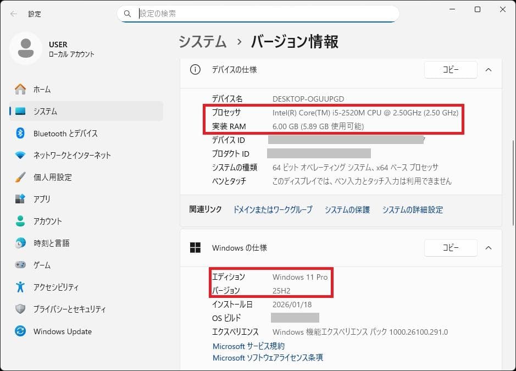Collapse the Windows の仕様 section chevron
The image size is (516, 371).
[x=489, y=248]
